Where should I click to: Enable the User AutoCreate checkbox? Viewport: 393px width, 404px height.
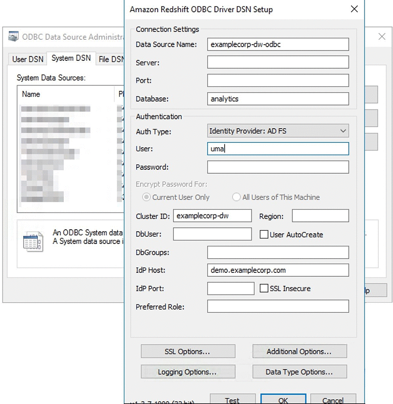point(264,235)
